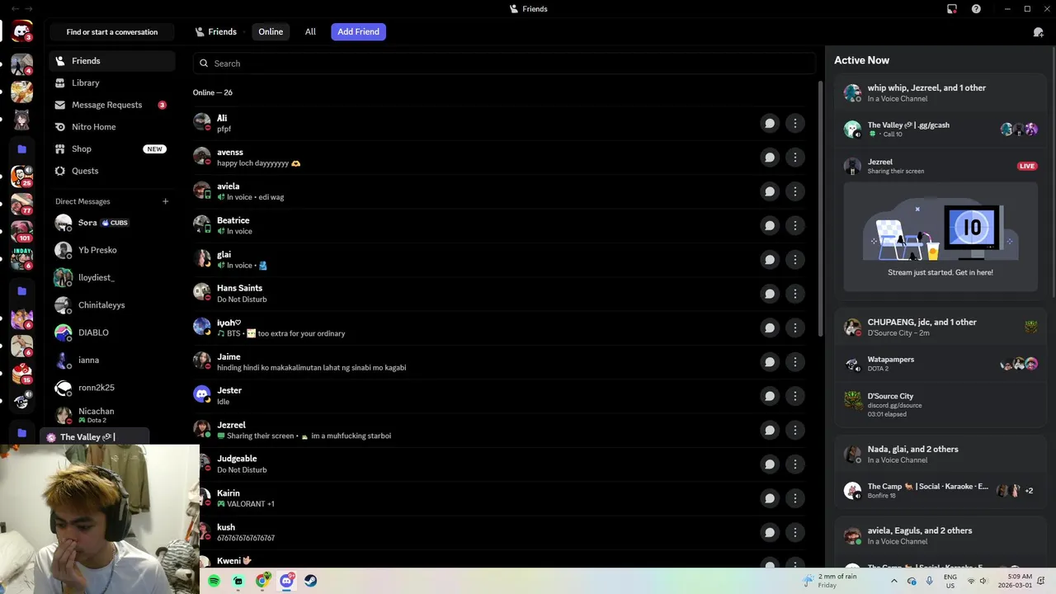Image resolution: width=1056 pixels, height=594 pixels.
Task: Open Library in the sidebar
Action: [112, 82]
